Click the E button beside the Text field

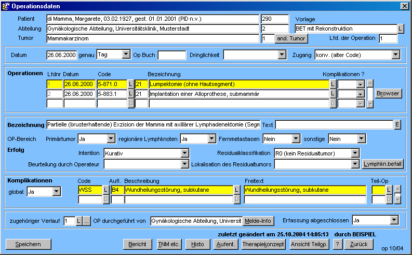coord(397,125)
